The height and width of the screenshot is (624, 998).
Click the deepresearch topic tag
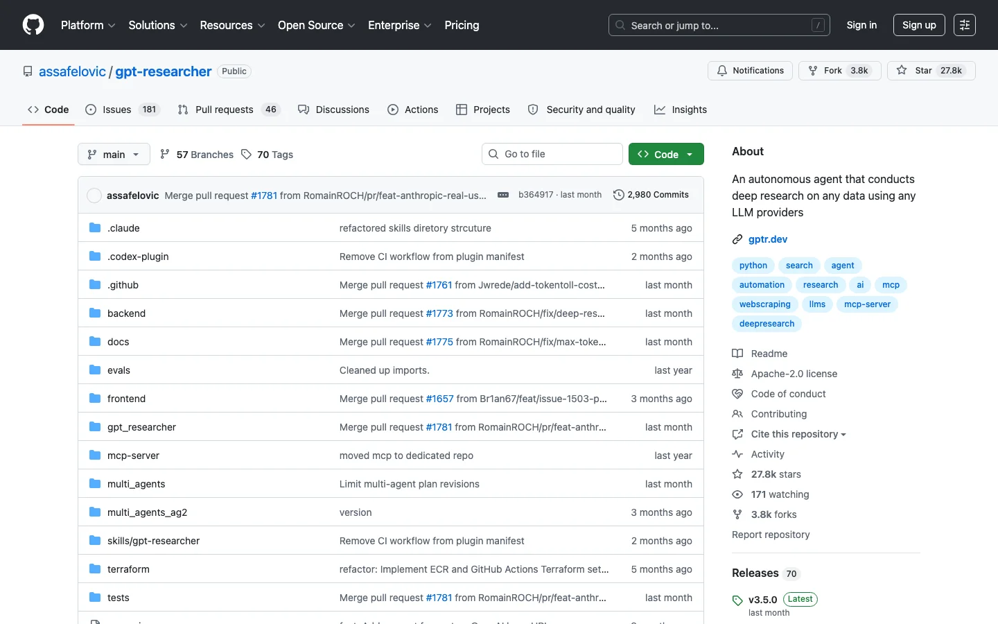click(767, 324)
